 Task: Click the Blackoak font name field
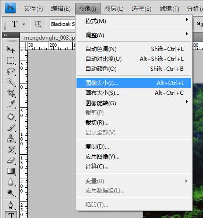62,24
